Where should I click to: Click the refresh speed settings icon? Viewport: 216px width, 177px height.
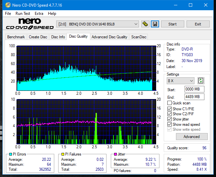pos(201,81)
